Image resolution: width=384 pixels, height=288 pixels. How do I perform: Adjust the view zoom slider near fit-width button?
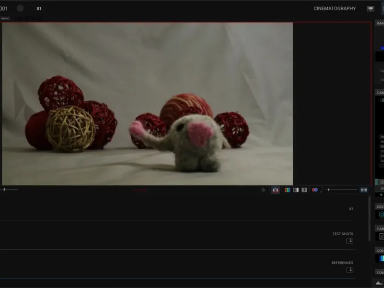341,190
